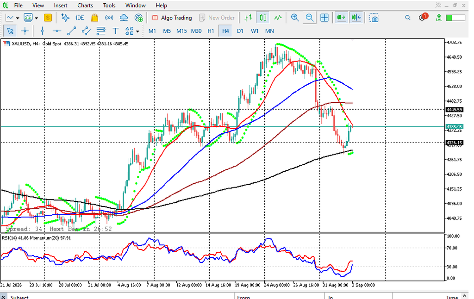Take a chart screenshot with camera icon
Screen dimensions: 474x299
pyautogui.click(x=374, y=18)
